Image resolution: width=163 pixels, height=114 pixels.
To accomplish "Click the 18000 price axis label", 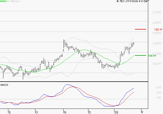I will (x=157, y=43).
